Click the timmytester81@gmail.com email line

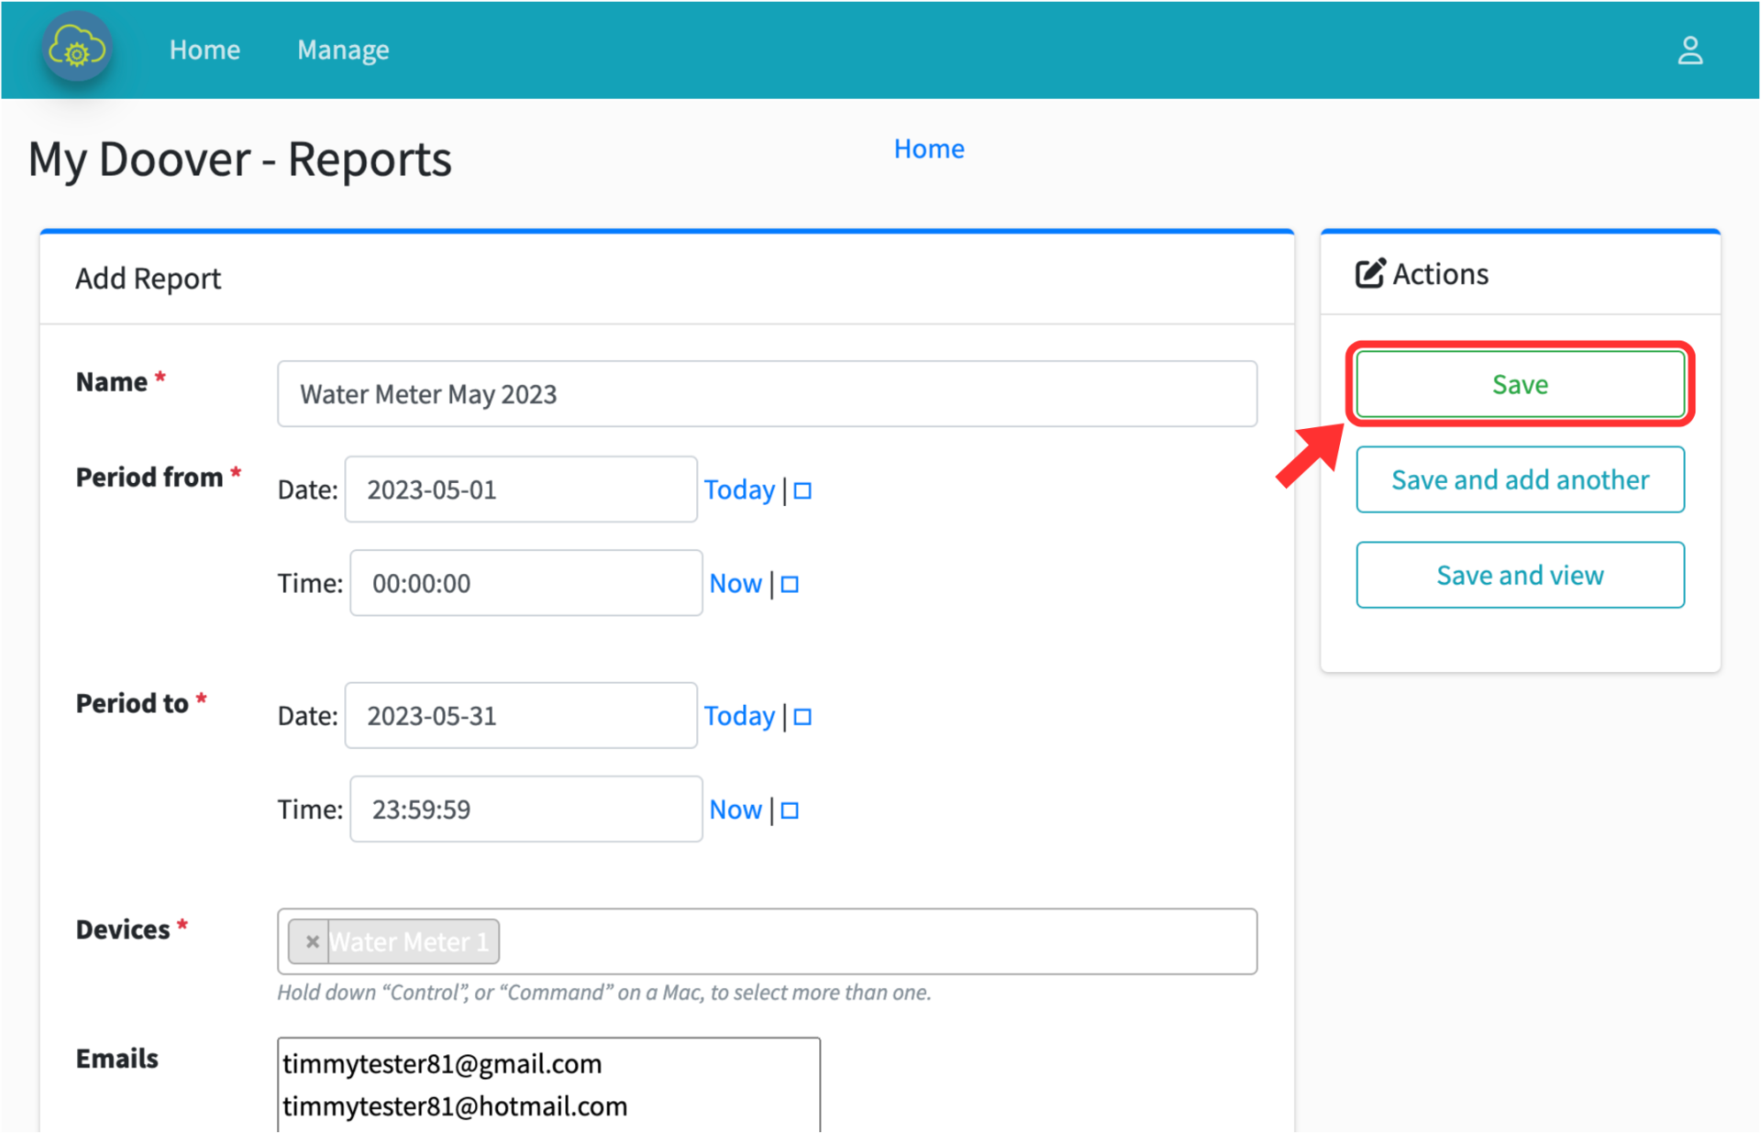pyautogui.click(x=442, y=1064)
